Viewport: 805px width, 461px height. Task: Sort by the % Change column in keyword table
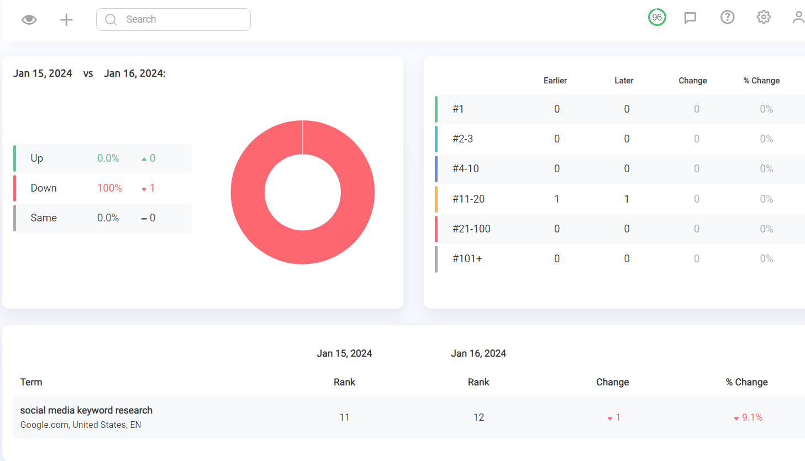746,382
